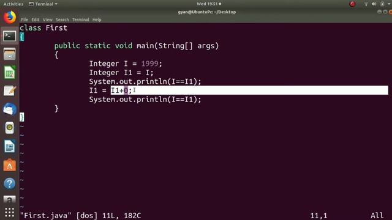This screenshot has width=392, height=220.
Task: Open the clock showing Wed 19:31
Action: pyautogui.click(x=209, y=4)
